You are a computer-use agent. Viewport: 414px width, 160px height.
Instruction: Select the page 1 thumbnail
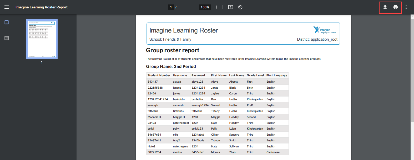pyautogui.click(x=42, y=39)
